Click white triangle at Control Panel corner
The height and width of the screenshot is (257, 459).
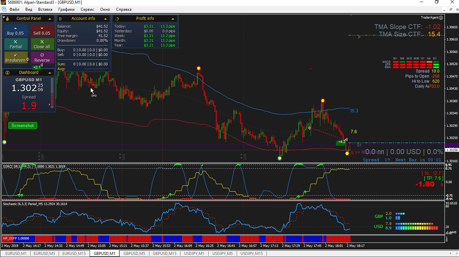point(4,17)
